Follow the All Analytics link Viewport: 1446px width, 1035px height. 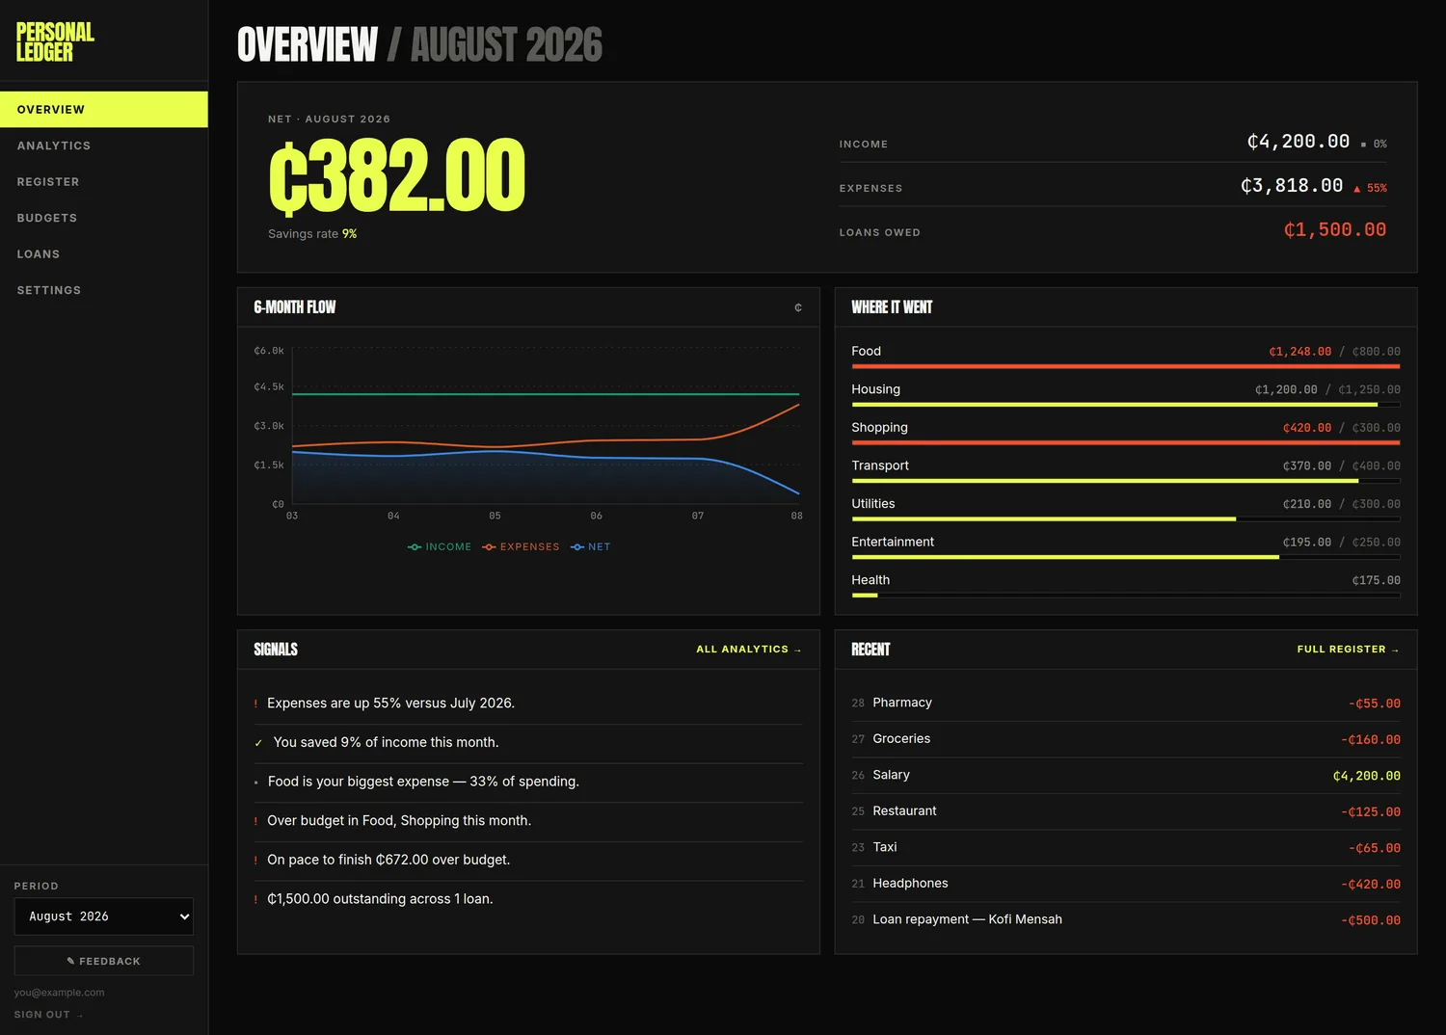tap(749, 650)
